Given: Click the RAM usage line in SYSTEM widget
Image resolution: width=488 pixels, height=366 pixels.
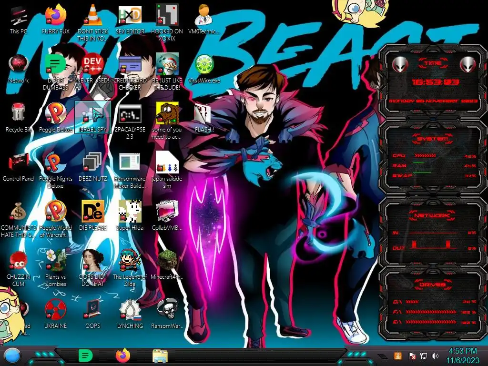Looking at the screenshot, I should point(418,163).
